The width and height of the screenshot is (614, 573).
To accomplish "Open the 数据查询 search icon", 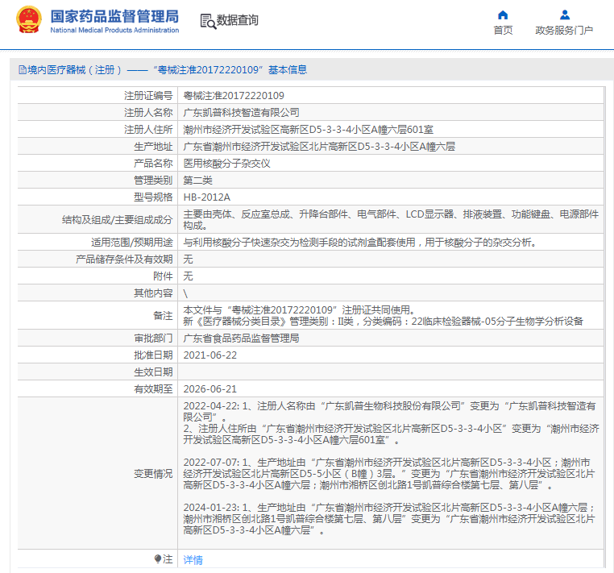I will 208,21.
